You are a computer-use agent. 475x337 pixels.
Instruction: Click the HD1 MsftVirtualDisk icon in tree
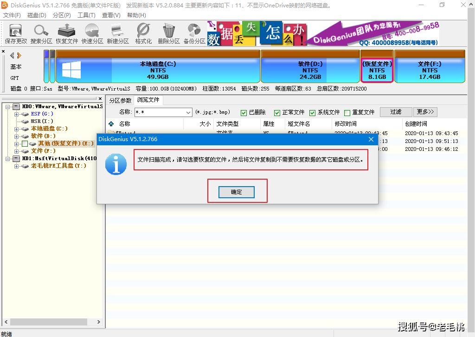point(16,158)
